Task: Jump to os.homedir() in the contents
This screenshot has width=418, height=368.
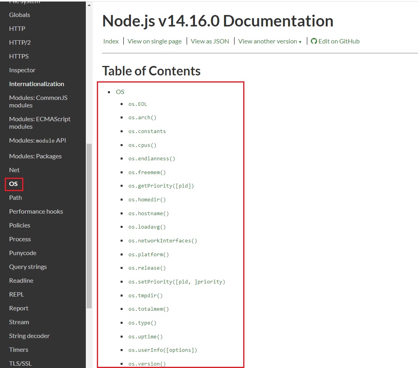Action: 147,200
